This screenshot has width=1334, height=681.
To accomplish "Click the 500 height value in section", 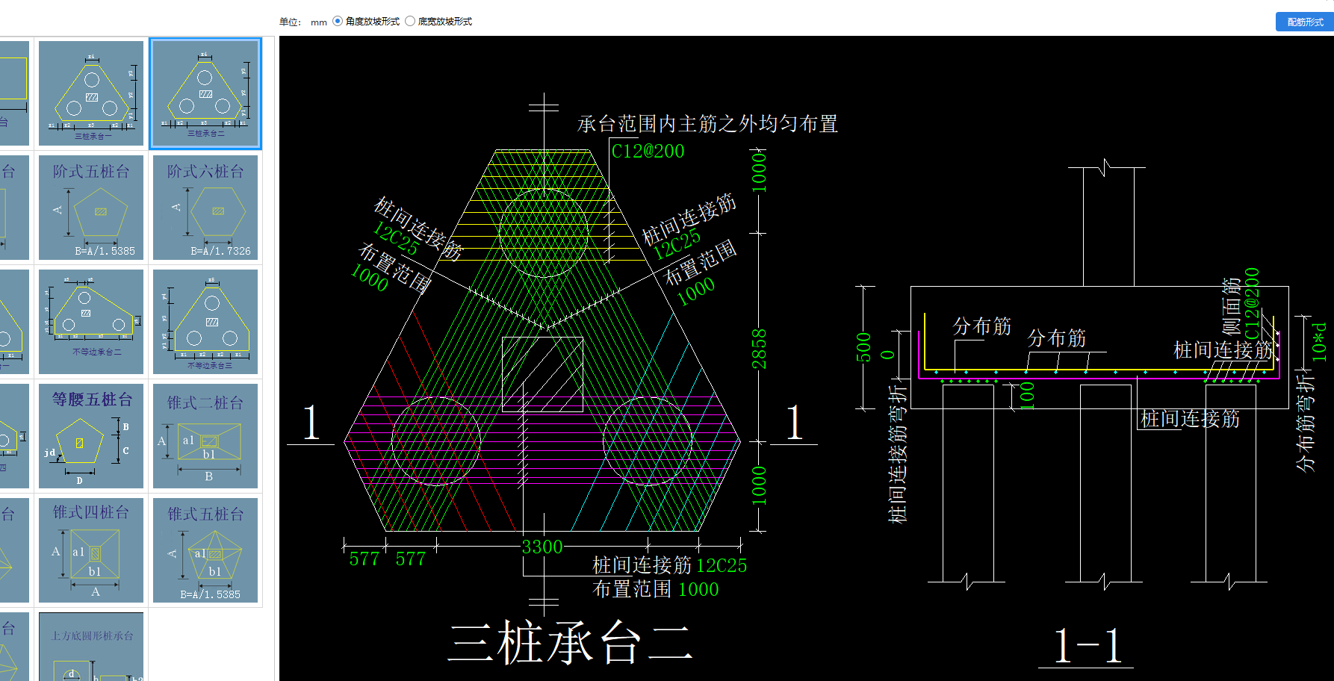I will click(863, 347).
